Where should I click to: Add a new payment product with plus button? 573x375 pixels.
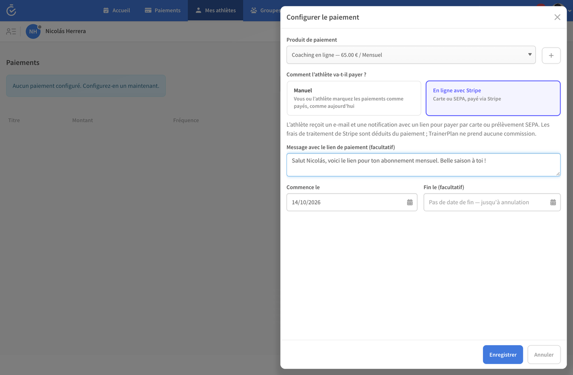(551, 55)
